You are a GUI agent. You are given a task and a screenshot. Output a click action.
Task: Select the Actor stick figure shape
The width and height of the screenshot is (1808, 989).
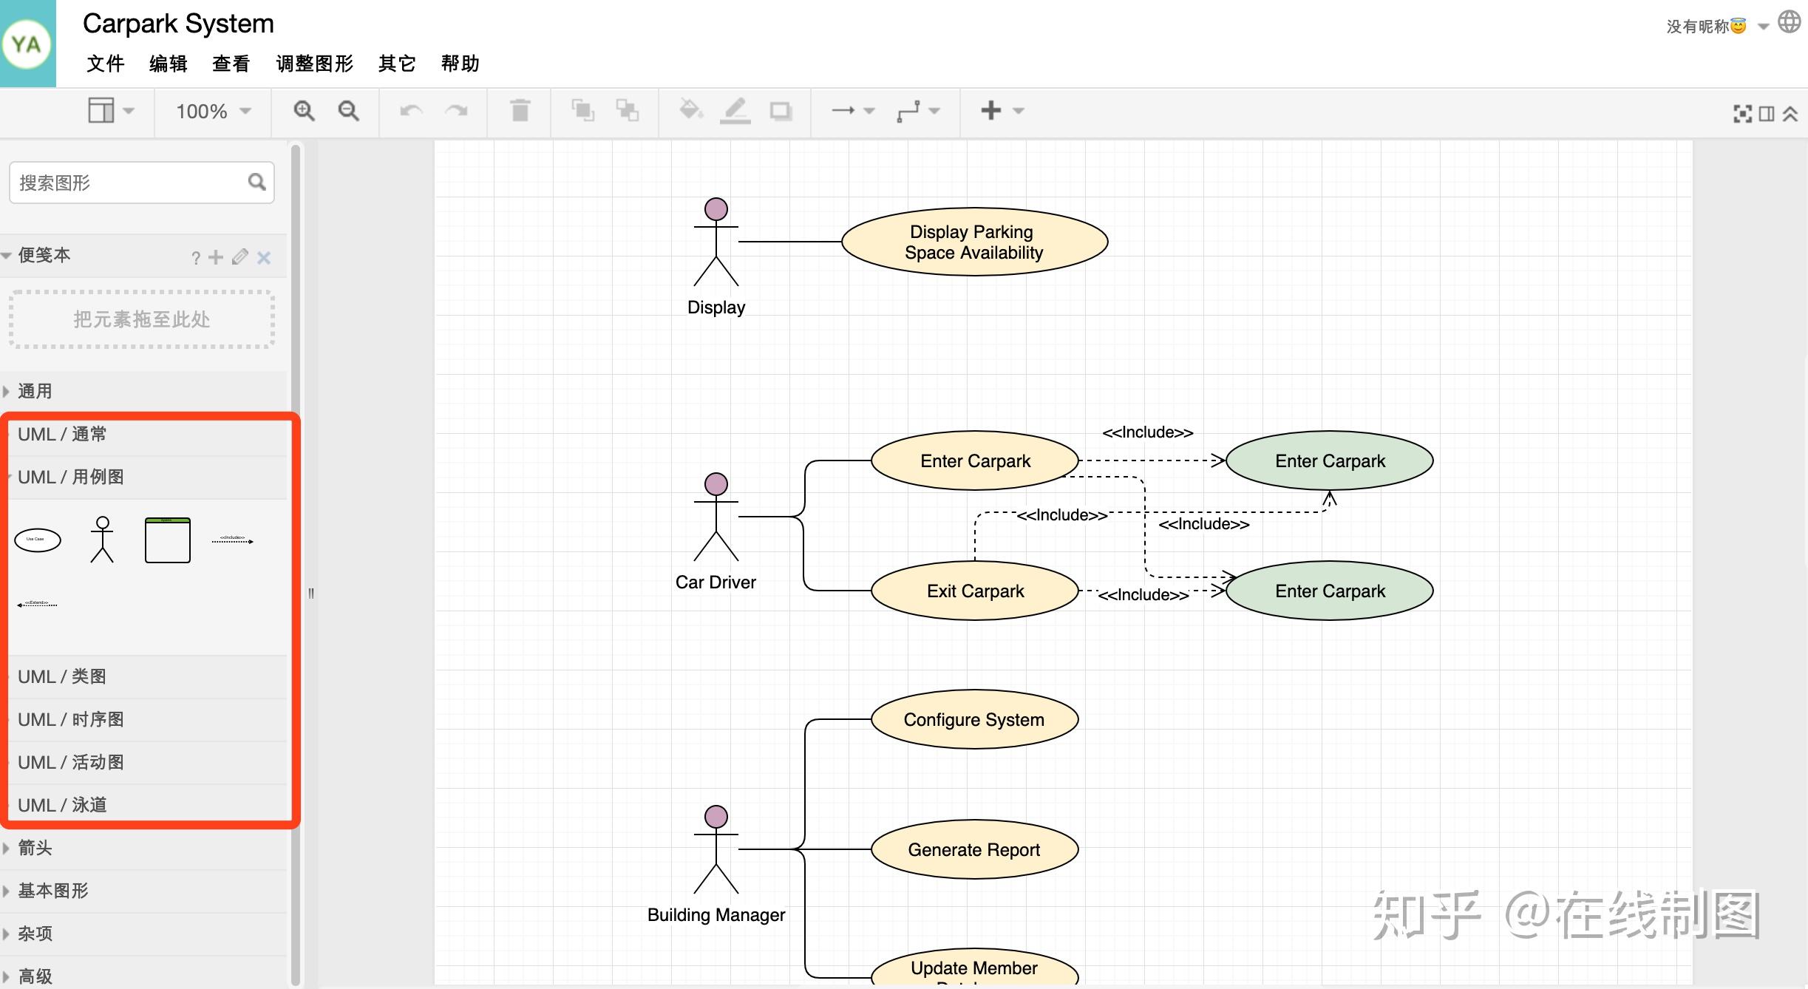102,540
